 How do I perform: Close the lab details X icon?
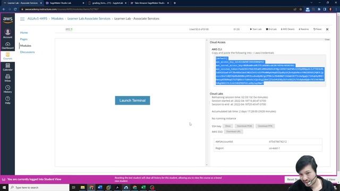(327, 29)
